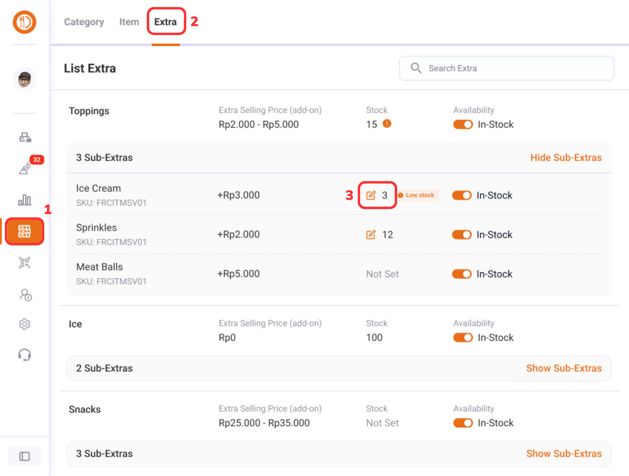
Task: Disable Snacks In-Stock availability toggle
Action: pos(463,423)
